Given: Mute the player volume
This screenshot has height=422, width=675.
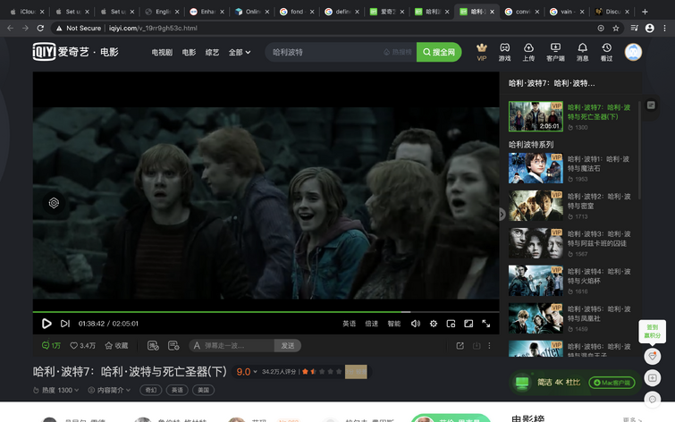Looking at the screenshot, I should click(416, 324).
